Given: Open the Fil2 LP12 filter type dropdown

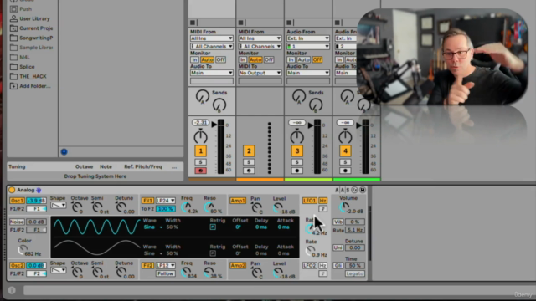Looking at the screenshot, I should point(166,266).
